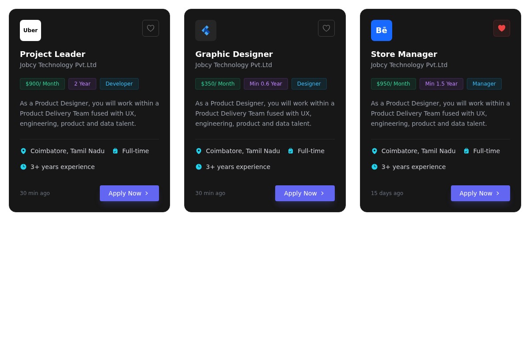Viewport: 530px width, 353px height.
Task: Click Apply Now on the Store Manager job
Action: tap(481, 193)
